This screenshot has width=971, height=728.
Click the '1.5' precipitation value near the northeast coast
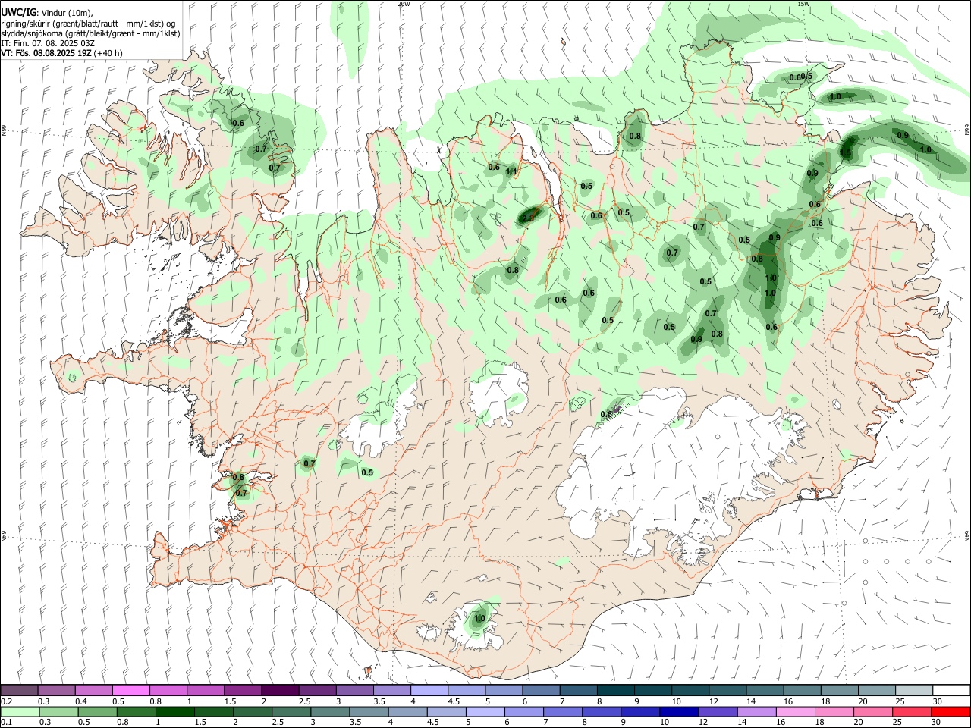click(845, 152)
